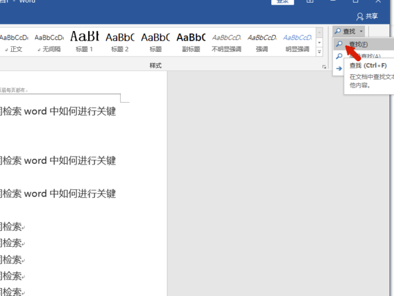Image resolution: width=394 pixels, height=296 pixels.
Task: Click the blue arrow Go To menu entry
Action: point(339,68)
